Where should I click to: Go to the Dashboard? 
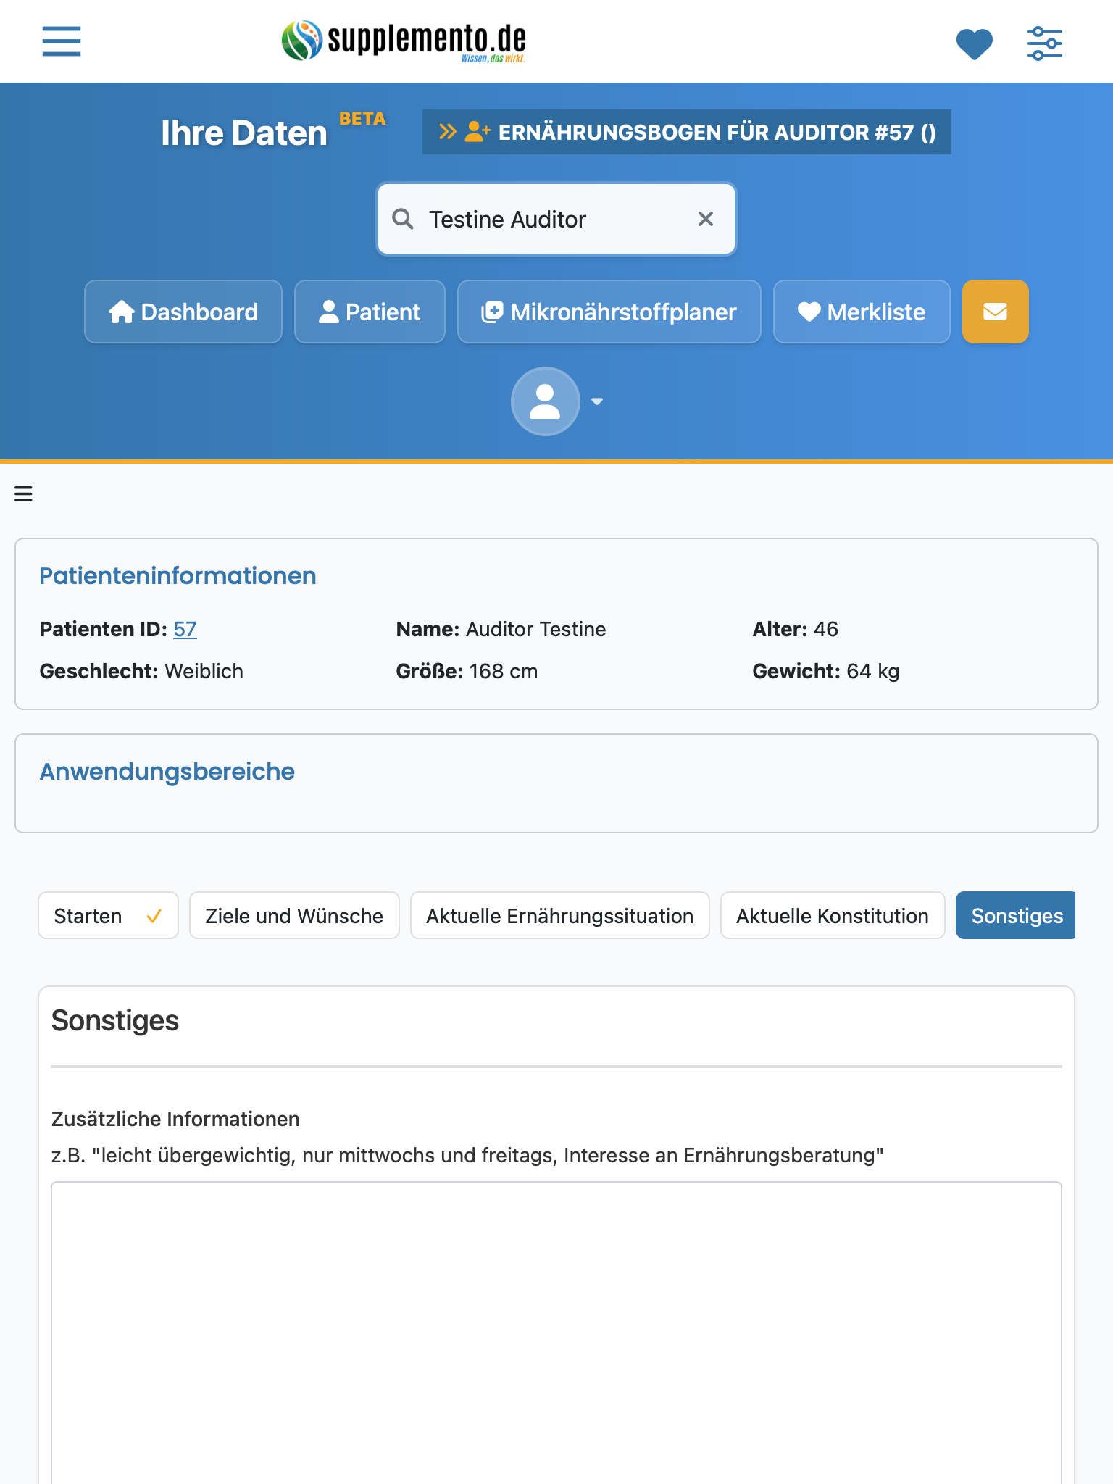point(183,312)
